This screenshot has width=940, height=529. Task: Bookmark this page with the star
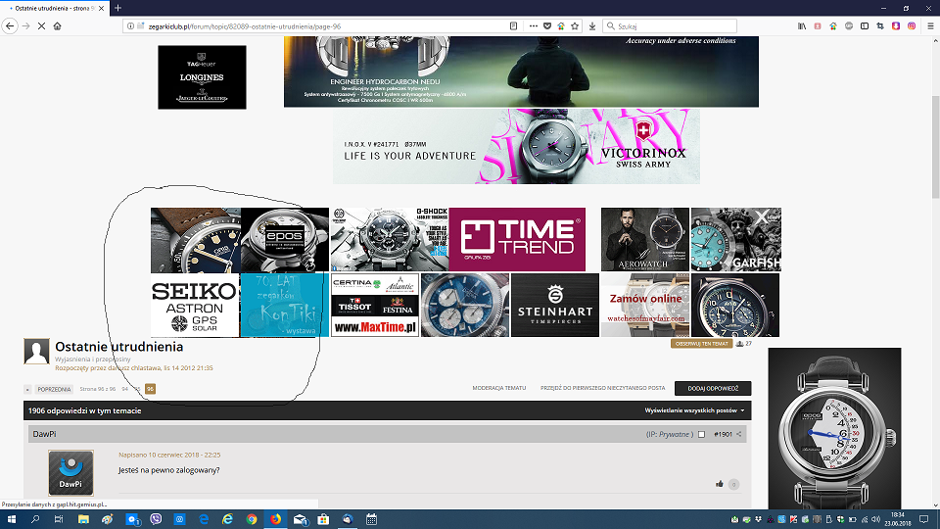[x=575, y=26]
